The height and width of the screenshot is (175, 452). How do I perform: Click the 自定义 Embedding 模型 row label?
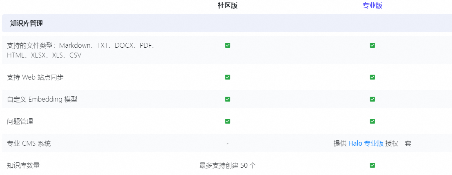42,100
